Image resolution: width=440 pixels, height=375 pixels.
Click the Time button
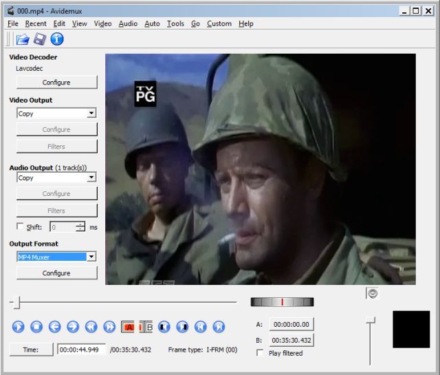31,350
